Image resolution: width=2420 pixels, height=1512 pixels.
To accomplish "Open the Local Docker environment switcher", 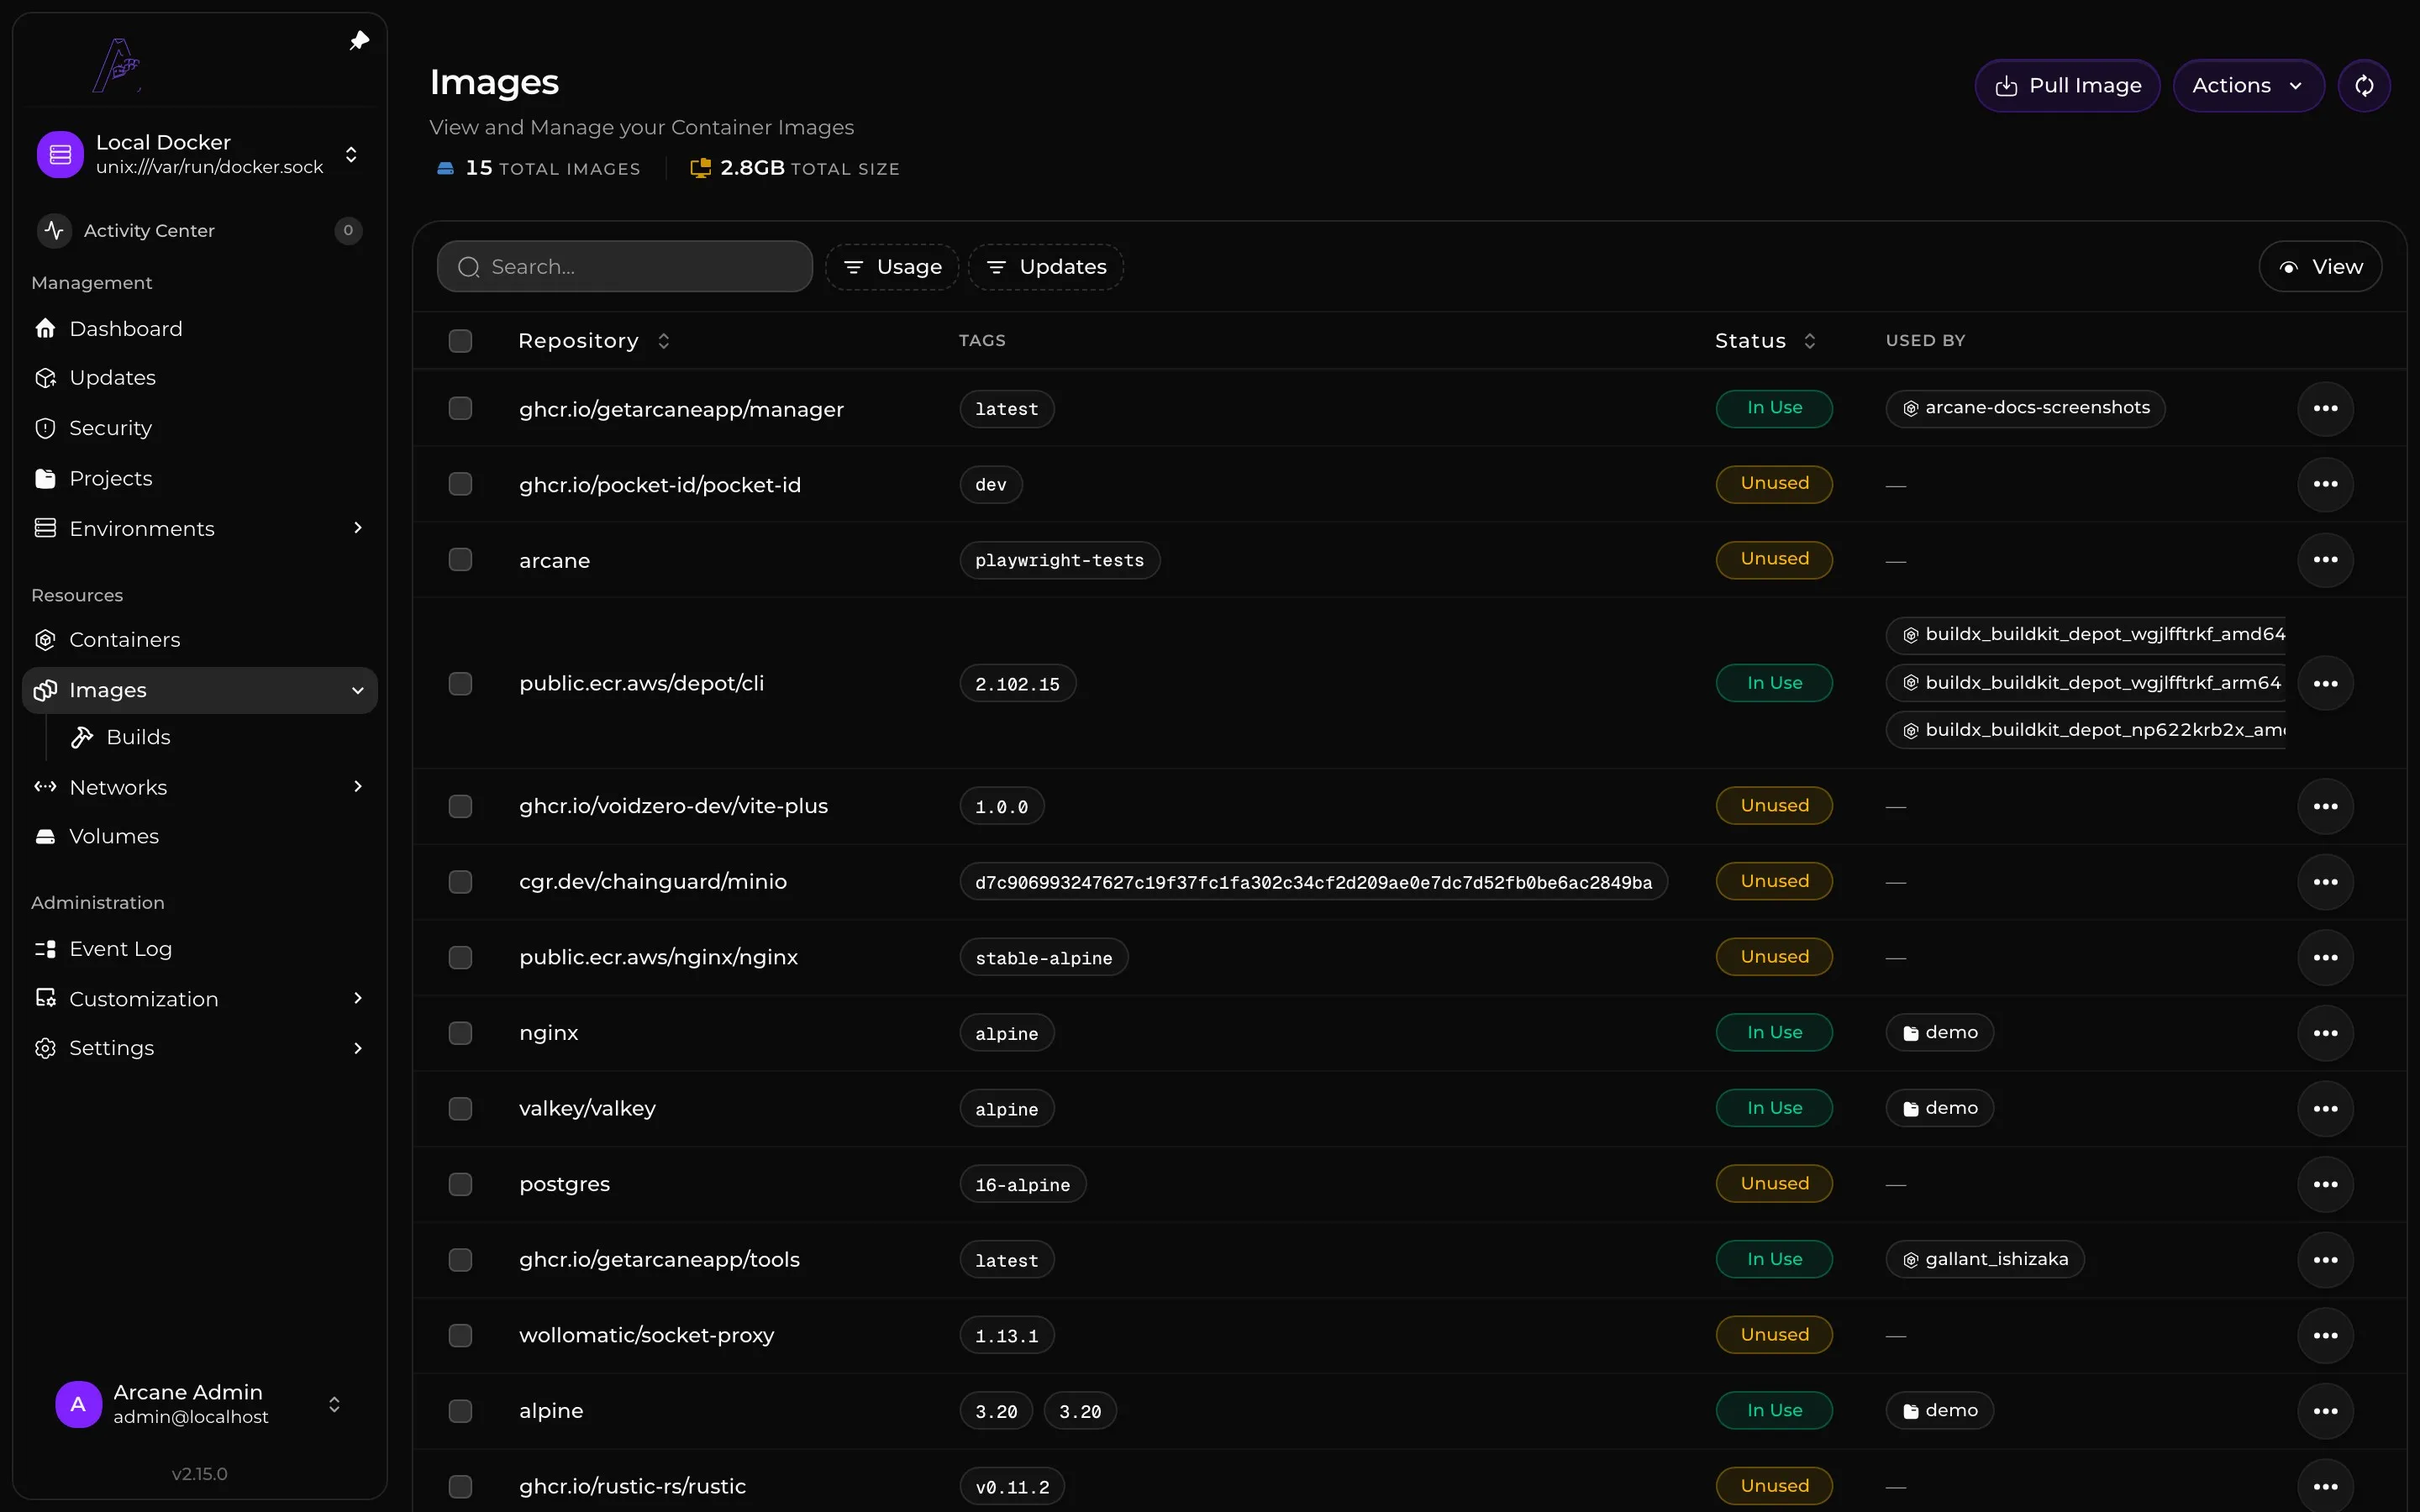I will coord(198,154).
